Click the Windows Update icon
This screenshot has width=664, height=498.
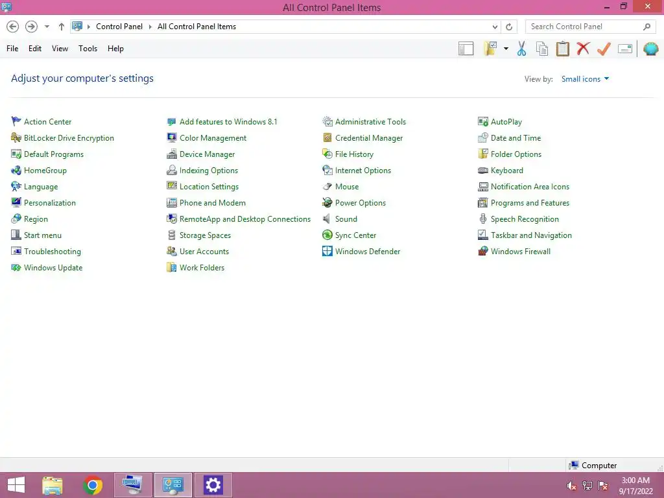[x=16, y=267]
